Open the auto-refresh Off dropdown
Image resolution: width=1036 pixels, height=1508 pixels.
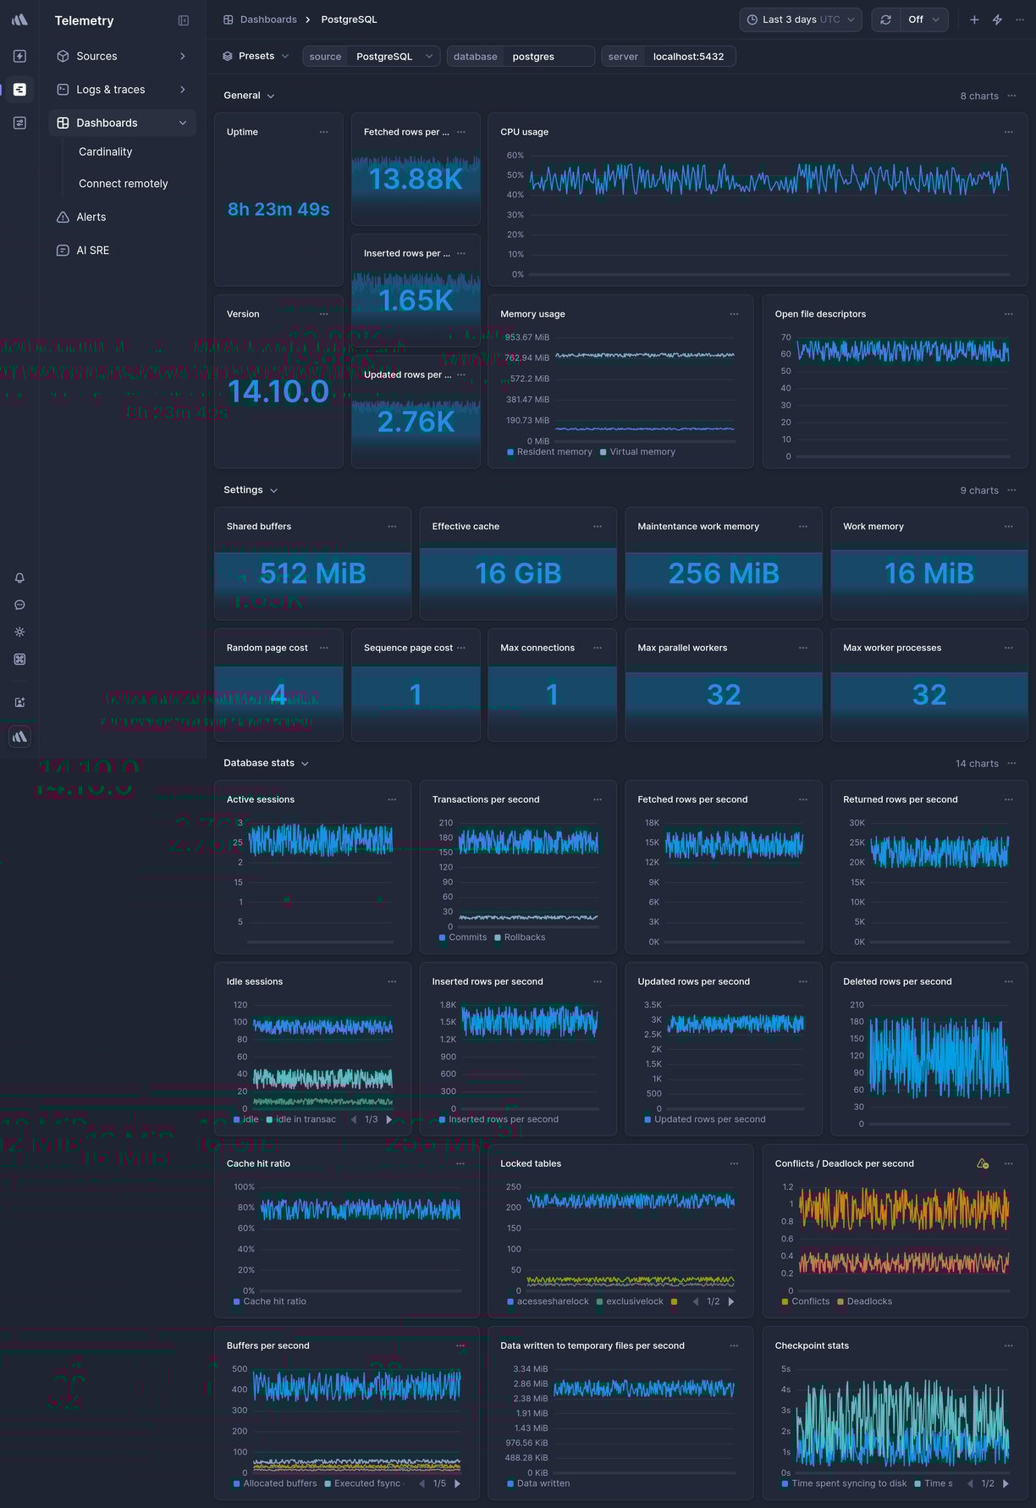click(923, 19)
